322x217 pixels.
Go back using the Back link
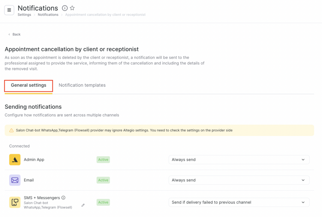14,34
